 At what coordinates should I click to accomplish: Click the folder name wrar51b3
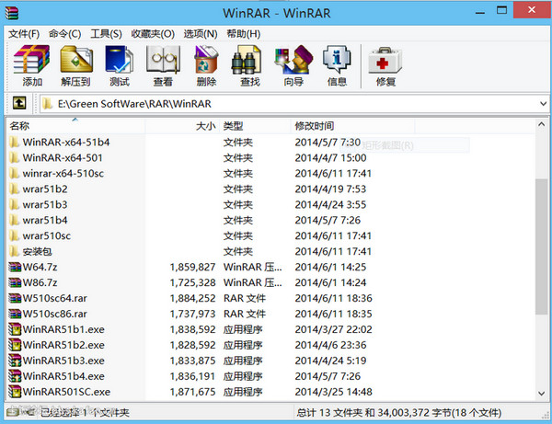coord(45,204)
